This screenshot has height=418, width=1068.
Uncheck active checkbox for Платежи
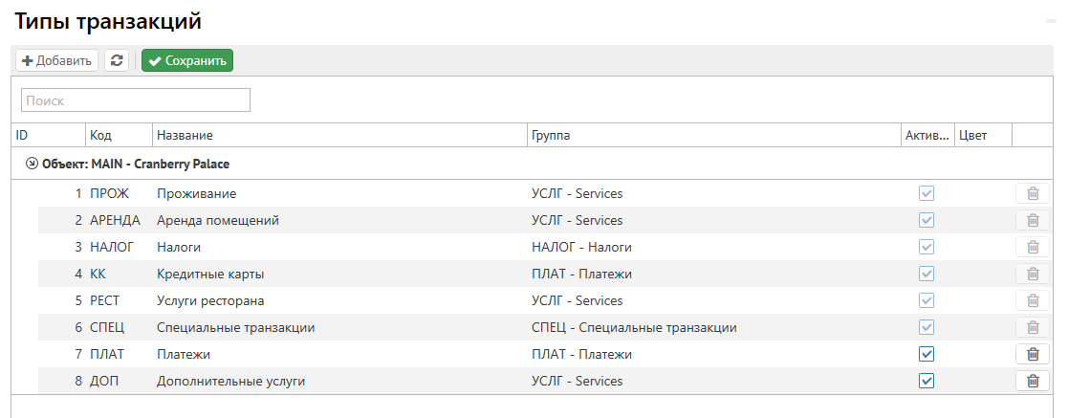tap(926, 354)
